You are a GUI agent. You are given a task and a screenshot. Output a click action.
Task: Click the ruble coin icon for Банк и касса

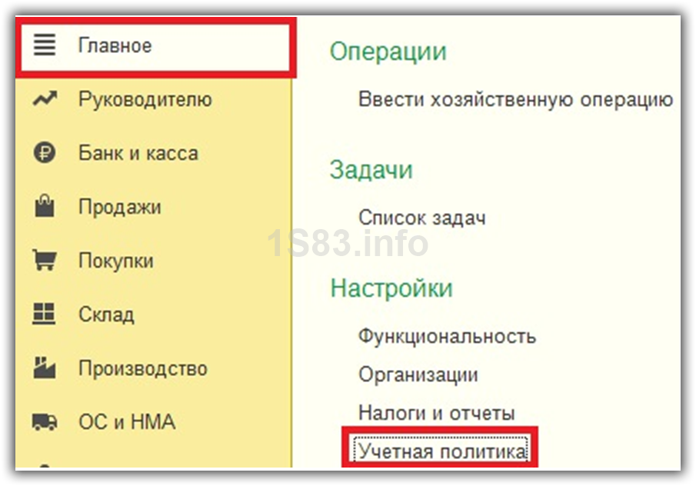45,153
